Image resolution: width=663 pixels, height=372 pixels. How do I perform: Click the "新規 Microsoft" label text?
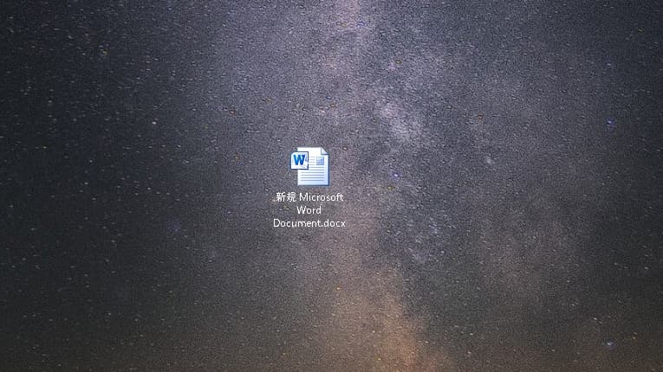[309, 197]
